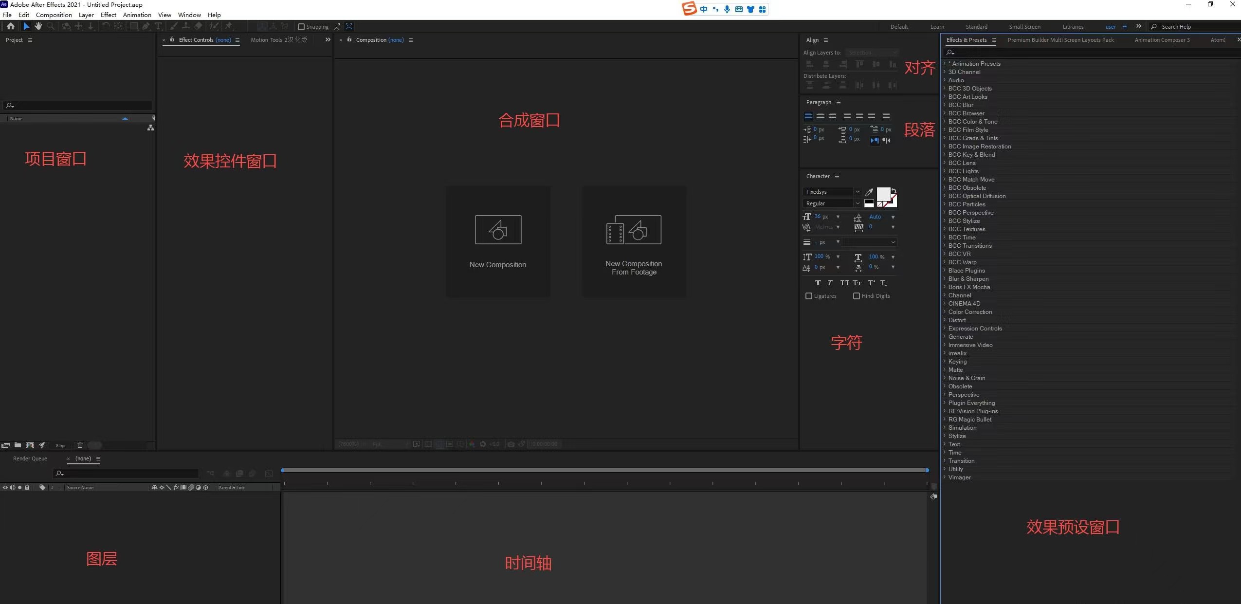Expand the Color Correction effects category

(945, 312)
